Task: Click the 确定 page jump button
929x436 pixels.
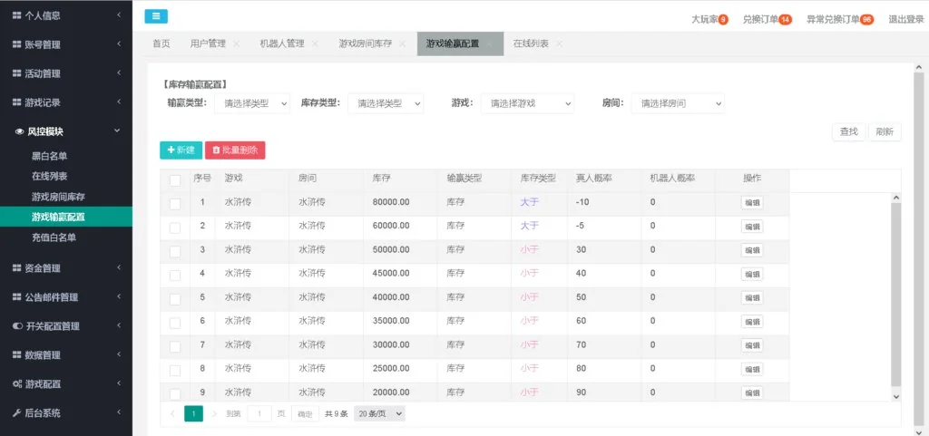Action: point(305,413)
